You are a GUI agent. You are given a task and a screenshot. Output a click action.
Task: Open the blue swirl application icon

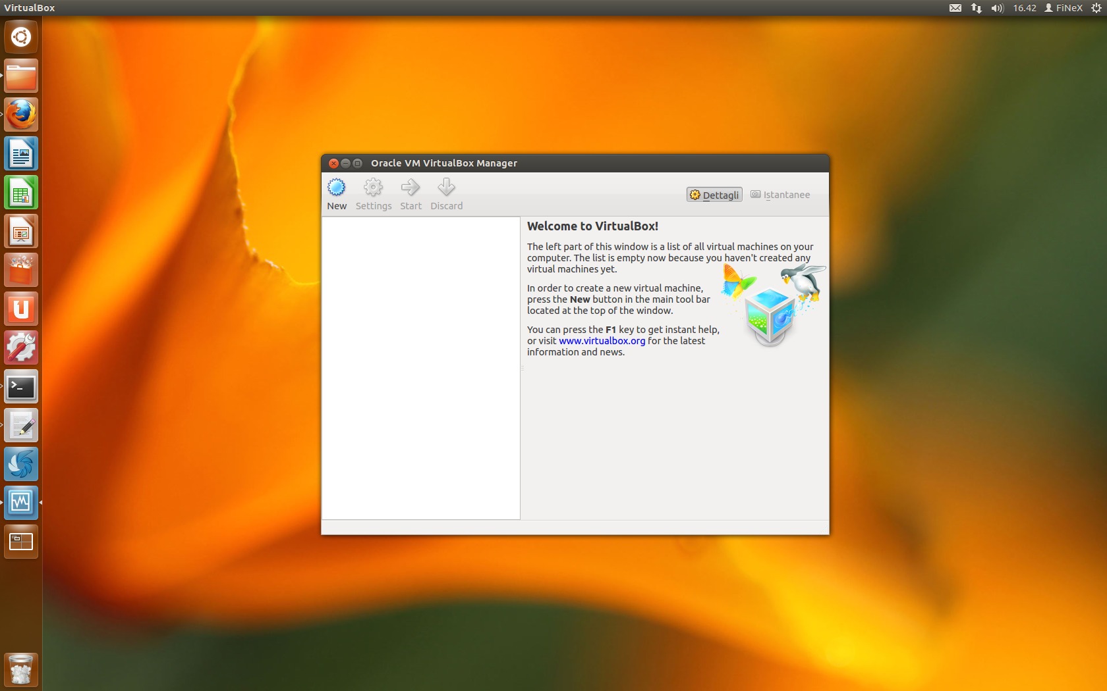pos(21,464)
